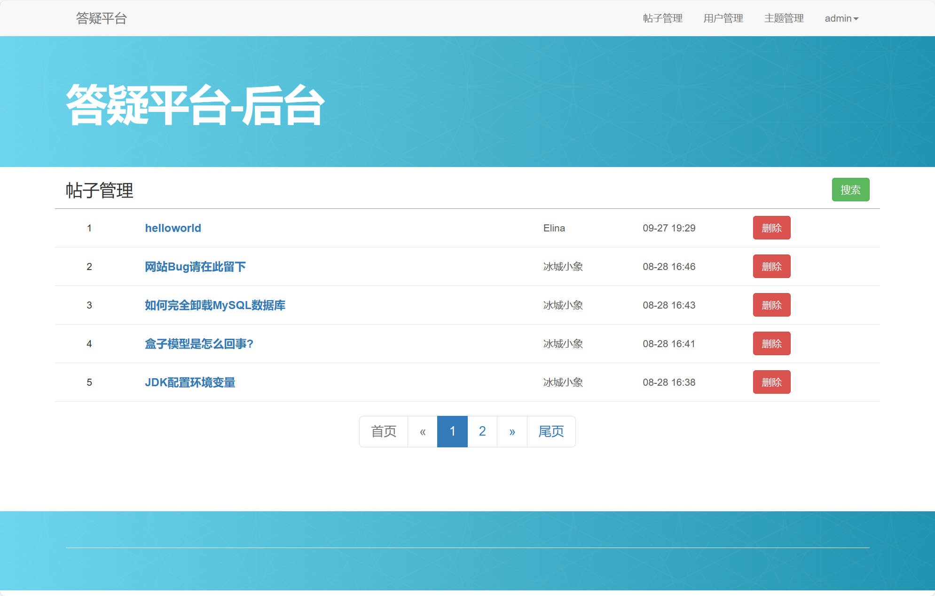Click the 答疑平台 brand link

tap(101, 18)
